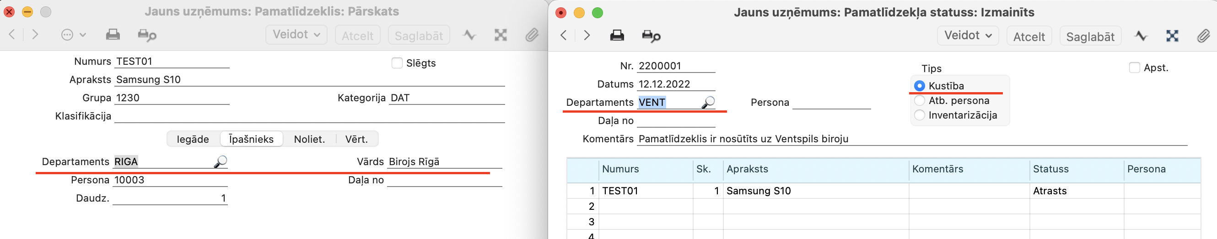Go to the next record in the status window
1217x239 pixels.
(x=587, y=36)
